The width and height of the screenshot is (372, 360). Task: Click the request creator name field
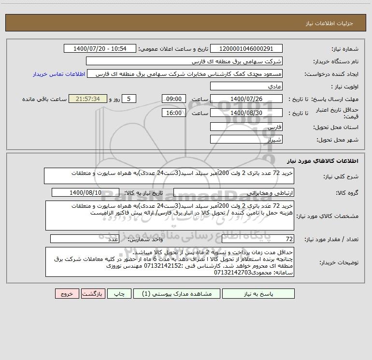click(185, 73)
